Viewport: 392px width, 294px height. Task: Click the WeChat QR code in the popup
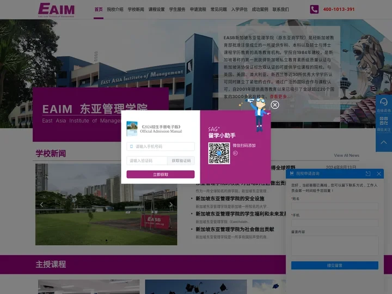(219, 153)
